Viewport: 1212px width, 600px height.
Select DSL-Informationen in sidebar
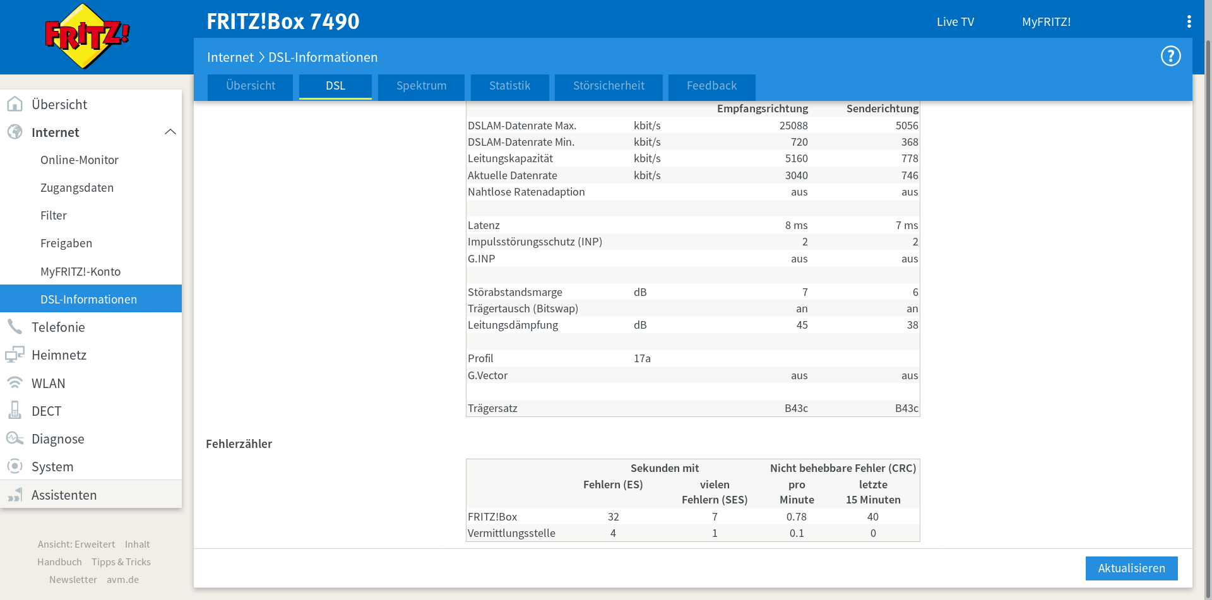(91, 299)
